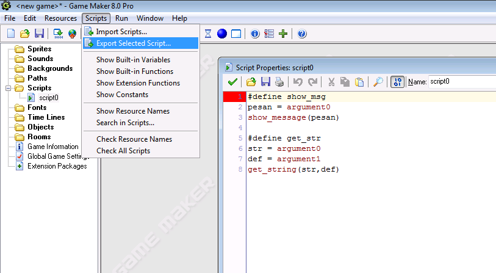This screenshot has height=273, width=496.
Task: Click code line 'get_string(str,def)'
Action: pos(293,169)
